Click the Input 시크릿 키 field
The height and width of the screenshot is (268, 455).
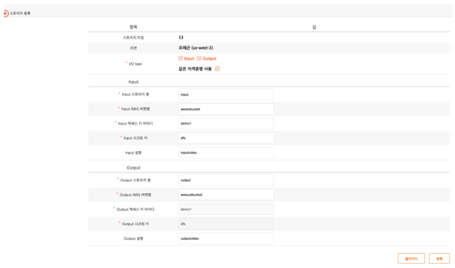[226, 138]
